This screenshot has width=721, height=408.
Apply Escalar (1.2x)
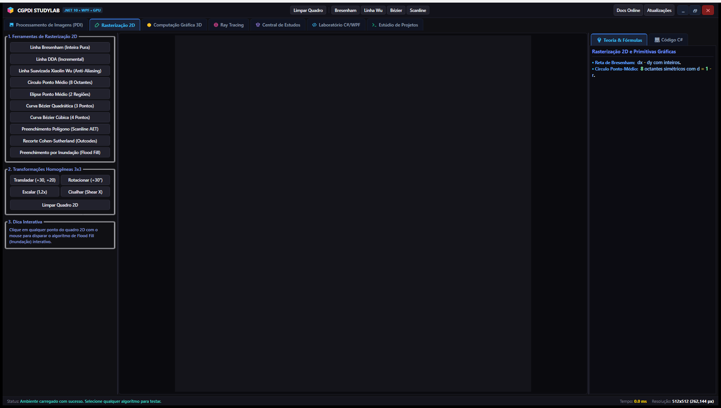35,192
